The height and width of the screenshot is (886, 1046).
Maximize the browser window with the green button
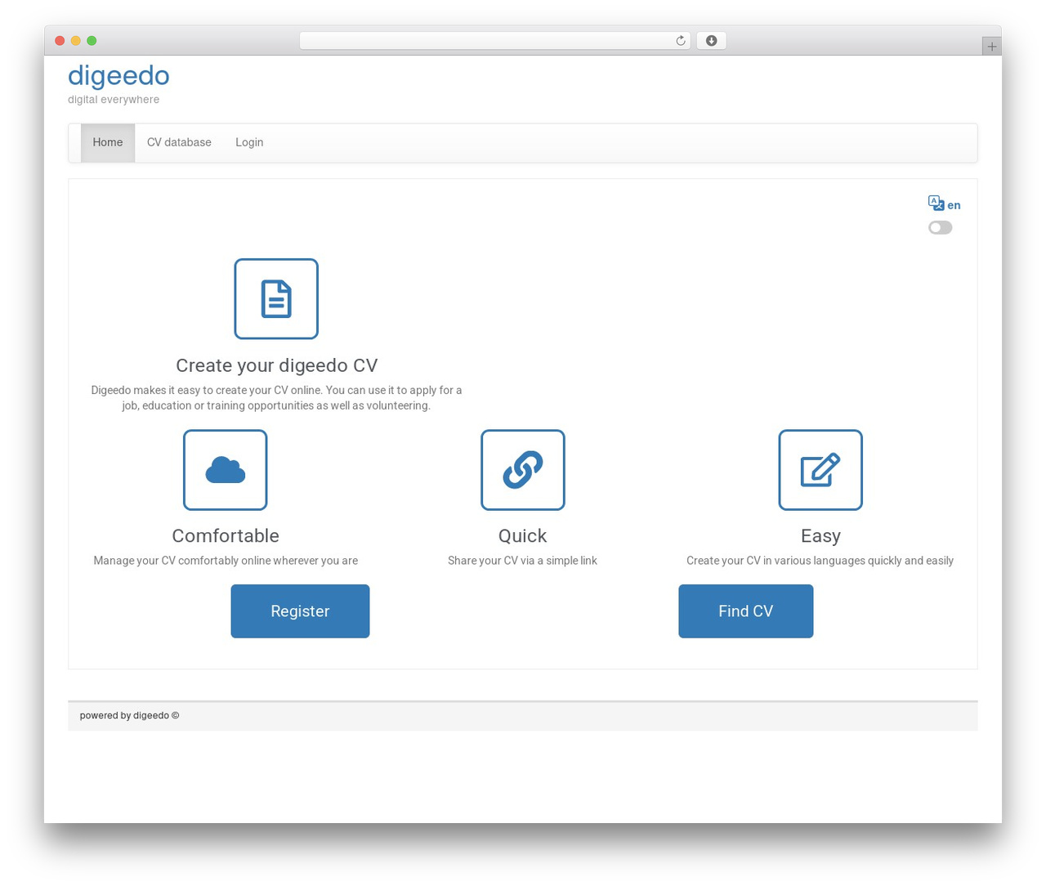click(x=92, y=41)
